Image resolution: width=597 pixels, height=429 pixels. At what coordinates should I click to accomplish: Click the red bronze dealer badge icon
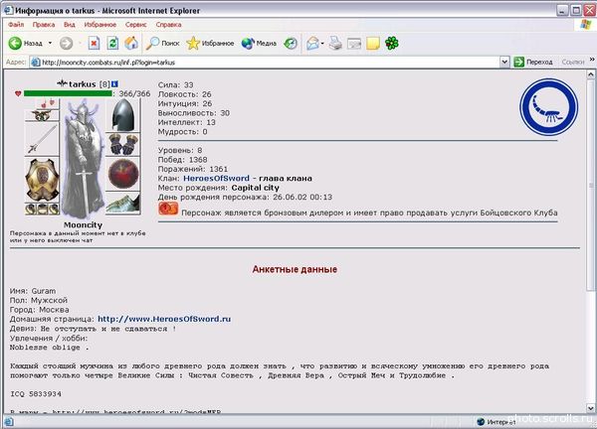168,209
